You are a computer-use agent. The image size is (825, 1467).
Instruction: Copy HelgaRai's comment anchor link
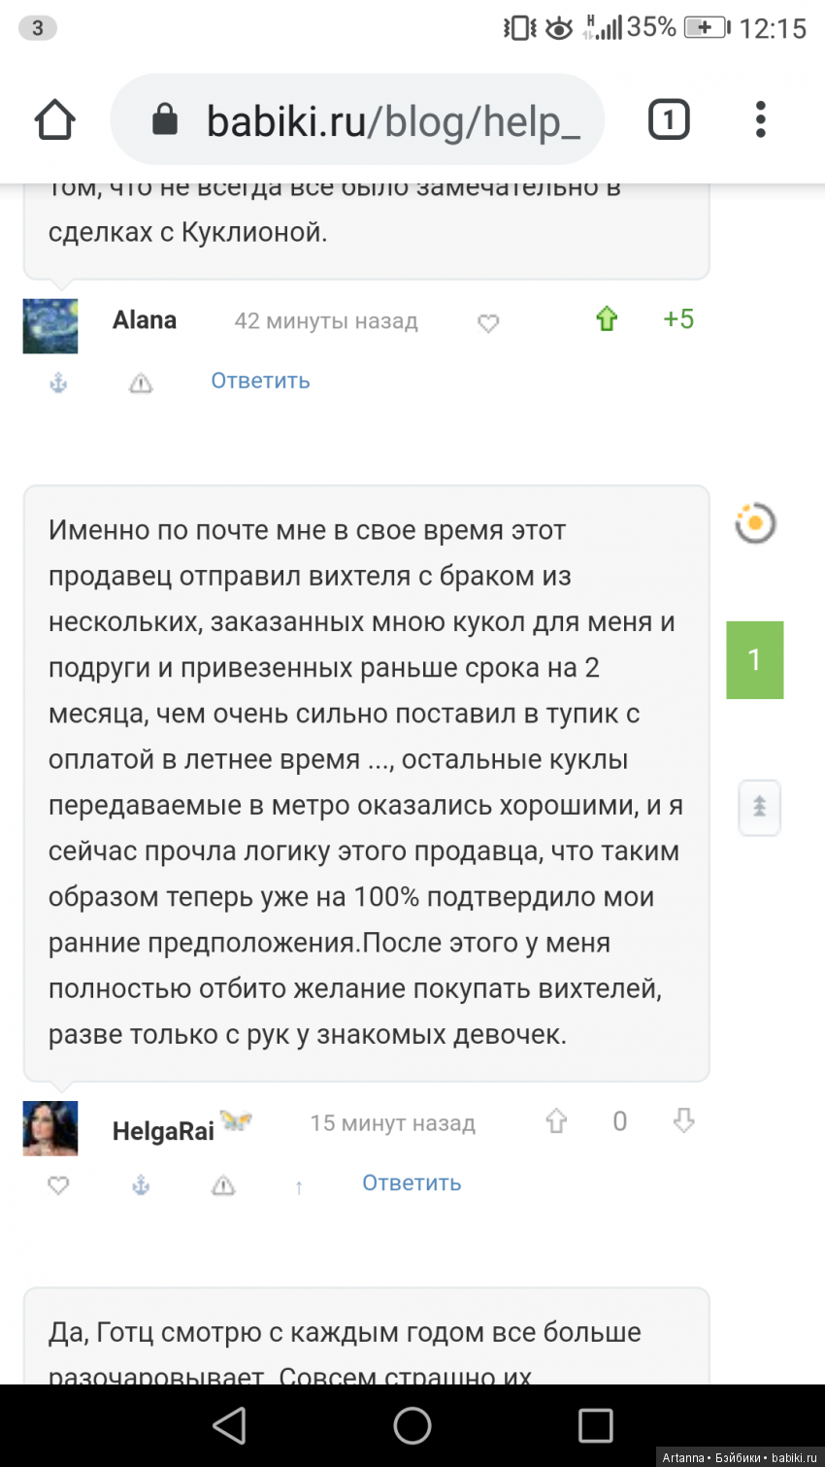point(141,1185)
